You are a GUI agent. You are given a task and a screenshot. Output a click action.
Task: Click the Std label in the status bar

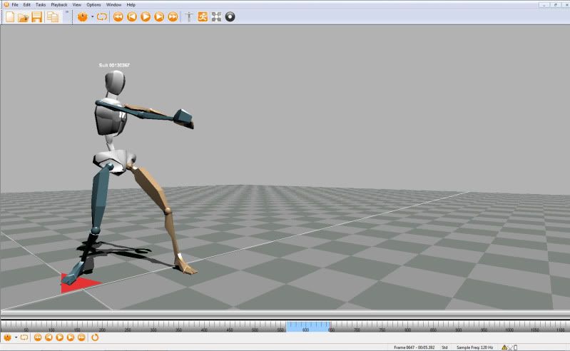click(x=444, y=347)
